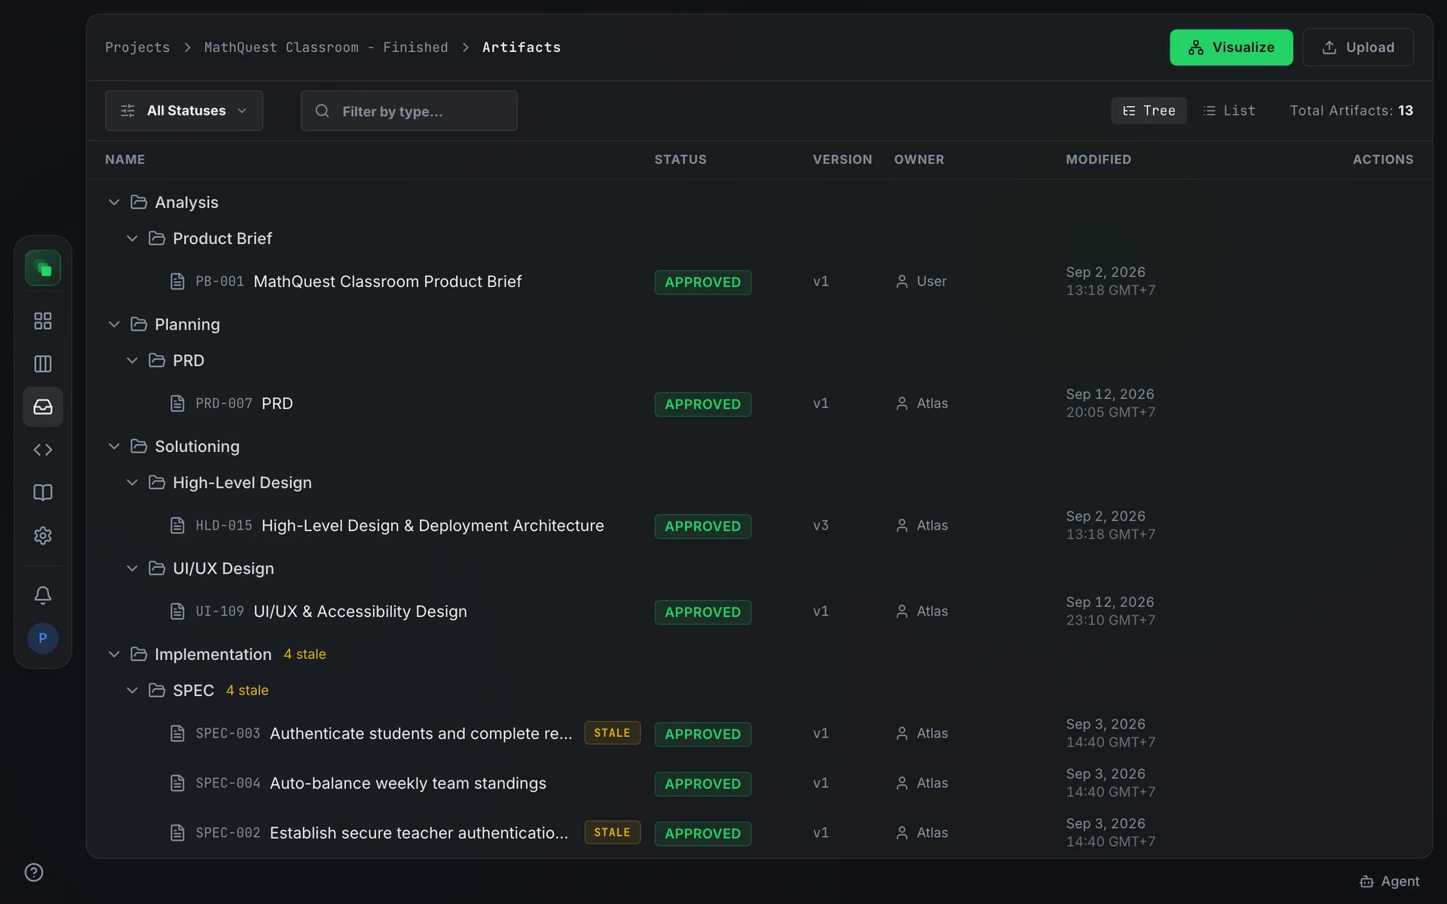The height and width of the screenshot is (904, 1447).
Task: Click the document icon beside UI-109
Action: point(177,612)
